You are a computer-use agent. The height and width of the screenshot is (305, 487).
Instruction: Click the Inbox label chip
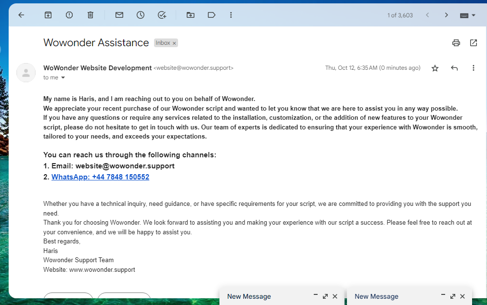coord(163,43)
